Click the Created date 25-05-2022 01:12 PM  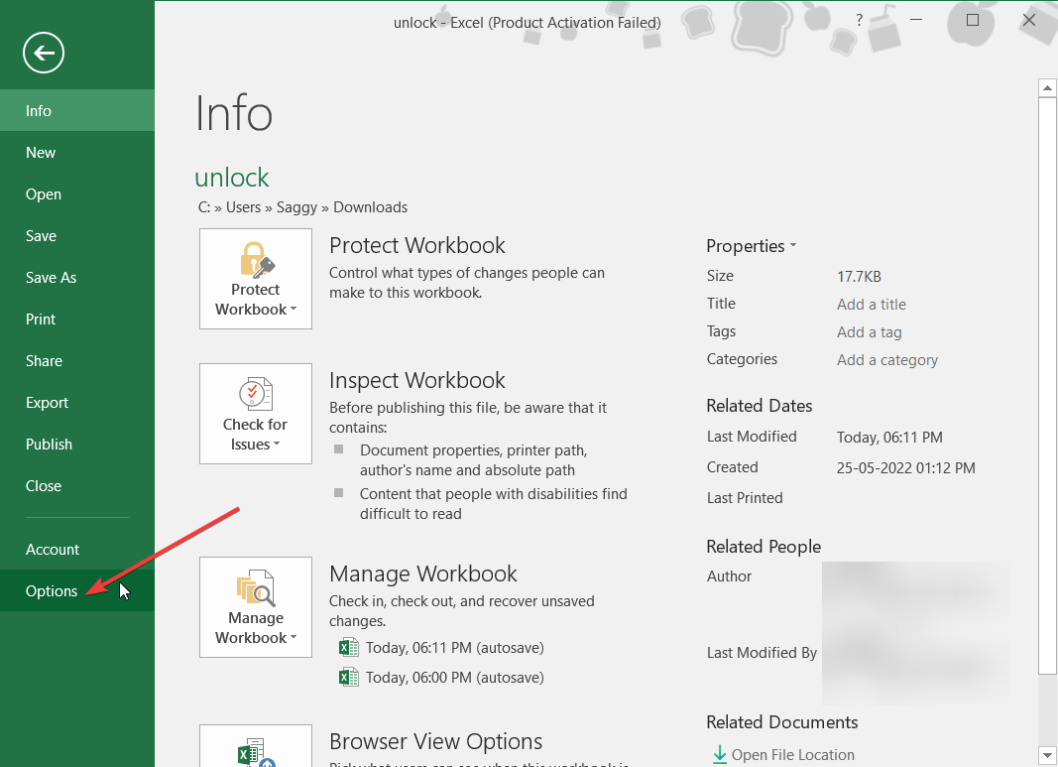tap(905, 468)
